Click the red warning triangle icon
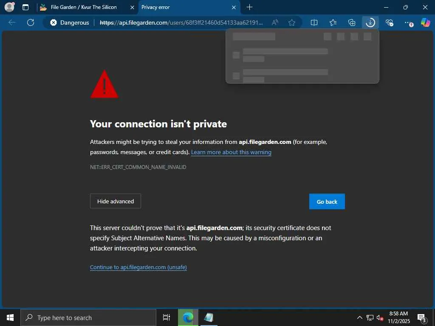 pos(105,84)
